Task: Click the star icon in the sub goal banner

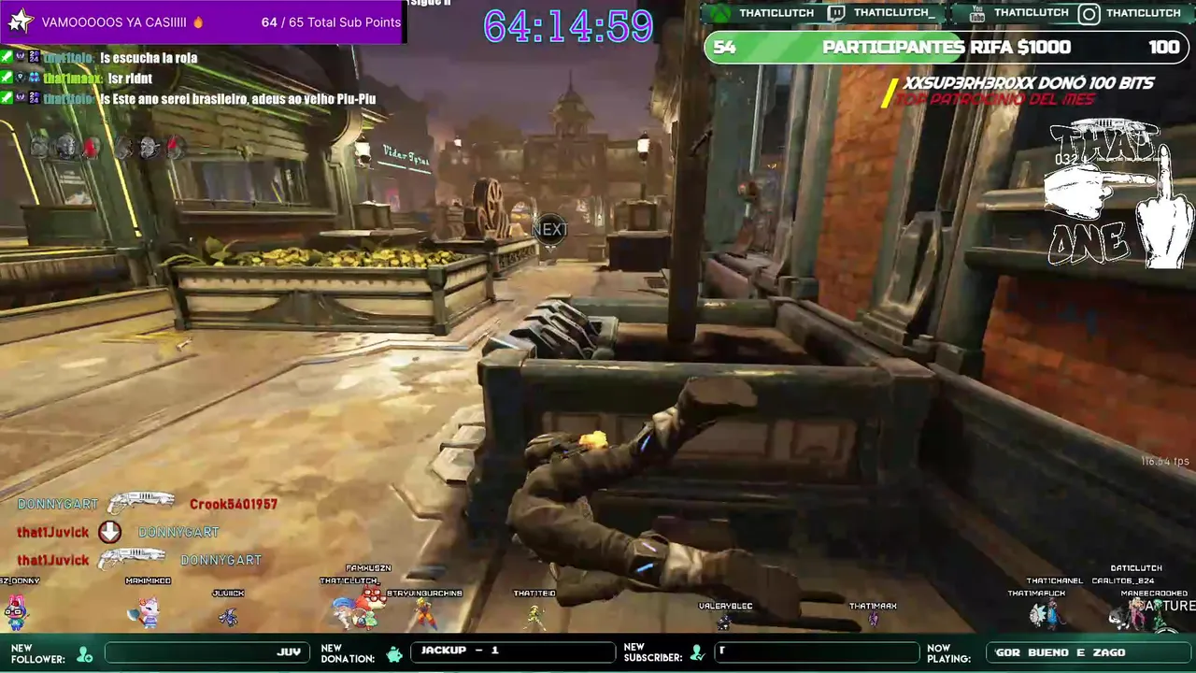Action: pyautogui.click(x=20, y=21)
